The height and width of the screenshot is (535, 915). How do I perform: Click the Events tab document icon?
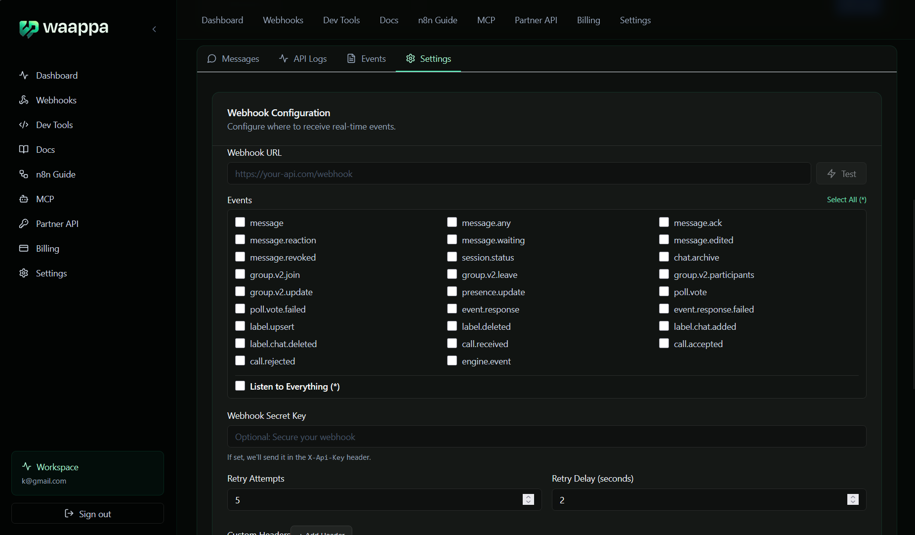(351, 58)
